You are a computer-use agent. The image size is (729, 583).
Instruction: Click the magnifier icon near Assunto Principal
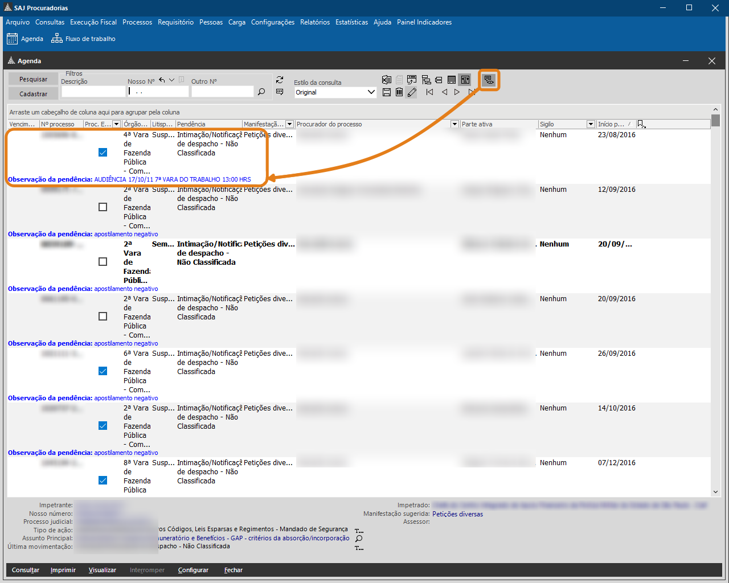click(359, 539)
